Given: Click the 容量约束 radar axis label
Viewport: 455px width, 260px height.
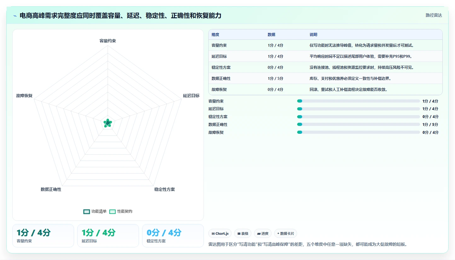Looking at the screenshot, I should [108, 41].
